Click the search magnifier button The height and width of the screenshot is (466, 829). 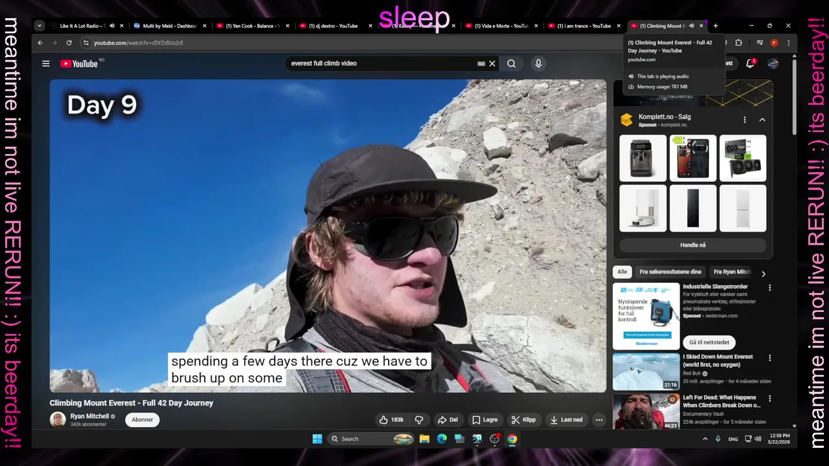pos(512,63)
